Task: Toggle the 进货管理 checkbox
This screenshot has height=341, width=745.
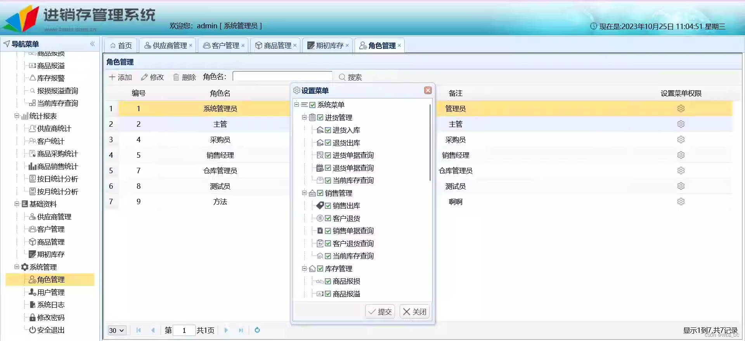Action: coord(320,117)
